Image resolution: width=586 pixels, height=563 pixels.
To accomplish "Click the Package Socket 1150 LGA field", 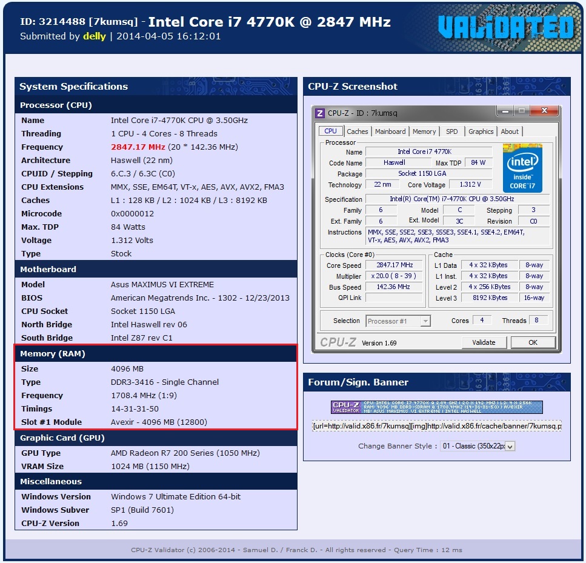I will 428,173.
